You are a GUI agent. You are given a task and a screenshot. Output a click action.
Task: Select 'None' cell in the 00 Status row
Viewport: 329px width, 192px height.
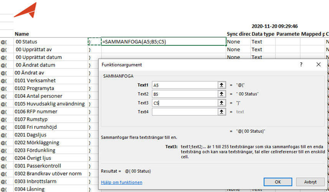click(238, 42)
